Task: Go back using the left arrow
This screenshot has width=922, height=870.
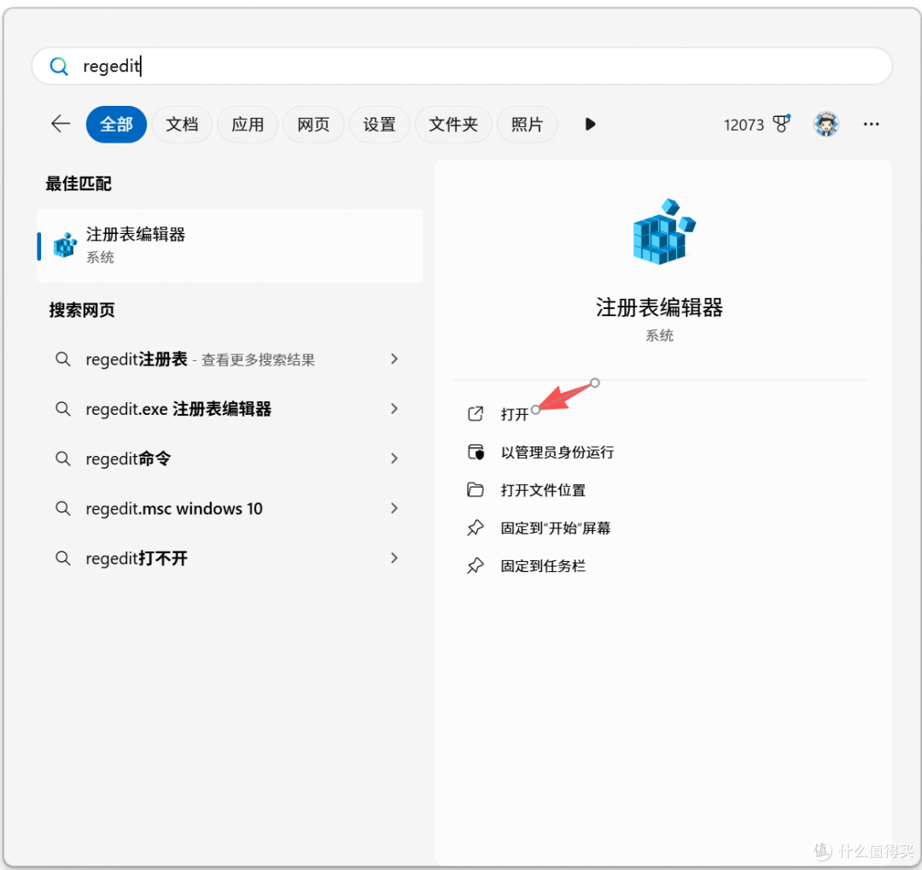Action: click(x=61, y=124)
